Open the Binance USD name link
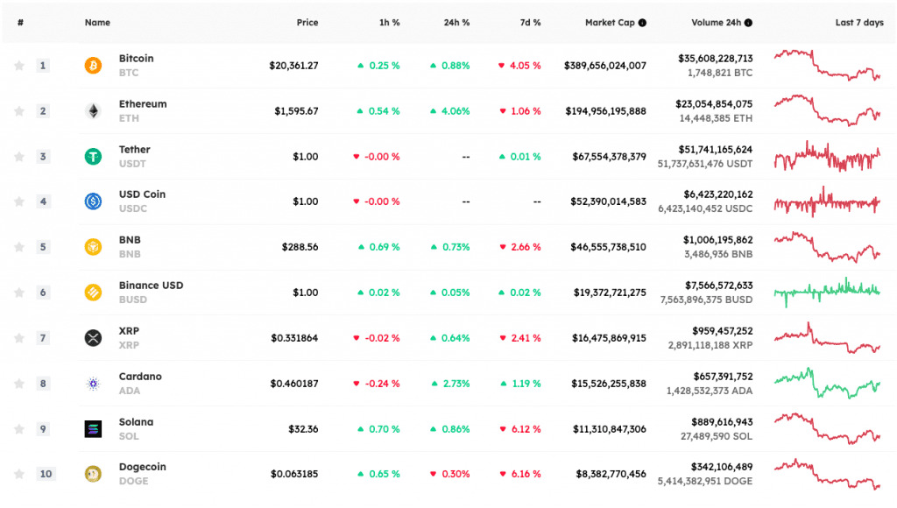897x508 pixels. coord(151,286)
